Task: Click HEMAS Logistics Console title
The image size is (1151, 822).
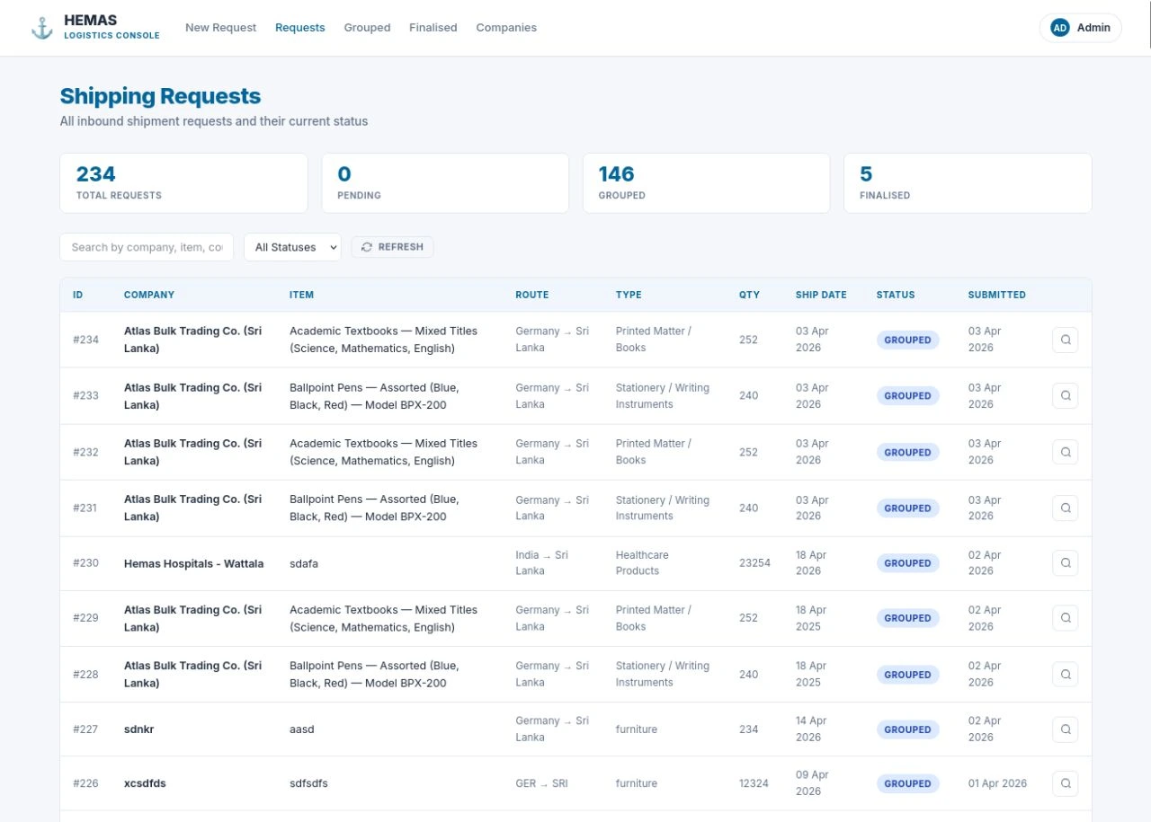Action: click(x=112, y=27)
